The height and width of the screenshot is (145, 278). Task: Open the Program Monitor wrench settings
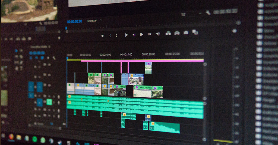pyautogui.click(x=208, y=12)
